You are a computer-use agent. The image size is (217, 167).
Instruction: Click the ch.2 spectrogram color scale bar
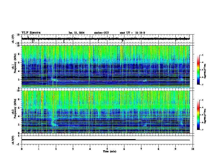(x=198, y=115)
